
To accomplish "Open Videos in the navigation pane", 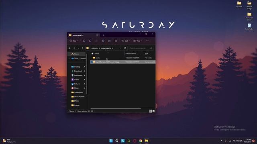I will pos(77,80).
